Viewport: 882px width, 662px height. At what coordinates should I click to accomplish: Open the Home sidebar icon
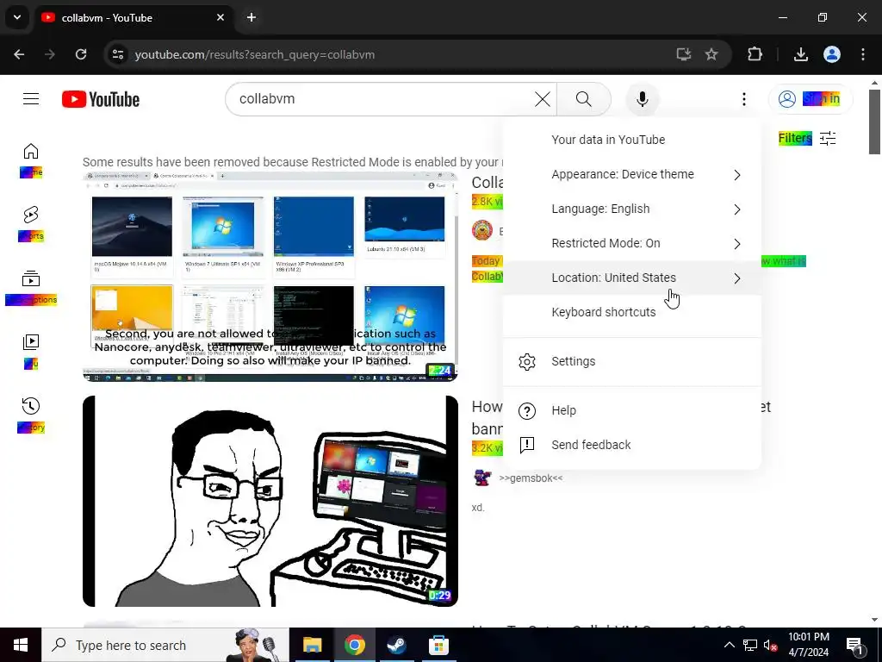(x=31, y=152)
